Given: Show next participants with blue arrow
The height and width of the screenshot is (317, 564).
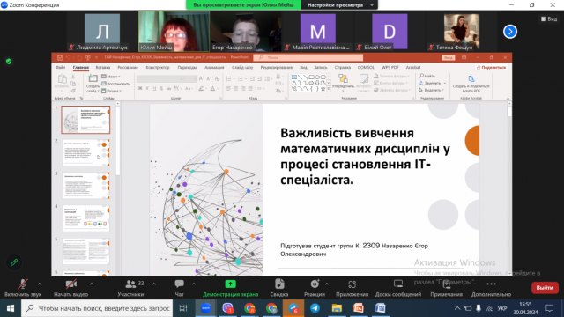Looking at the screenshot, I should click(510, 32).
